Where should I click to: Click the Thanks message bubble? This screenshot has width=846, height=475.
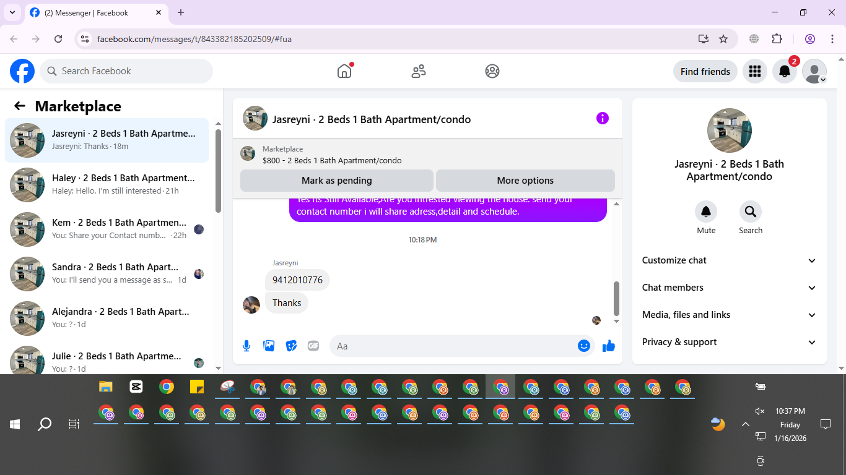coord(287,303)
